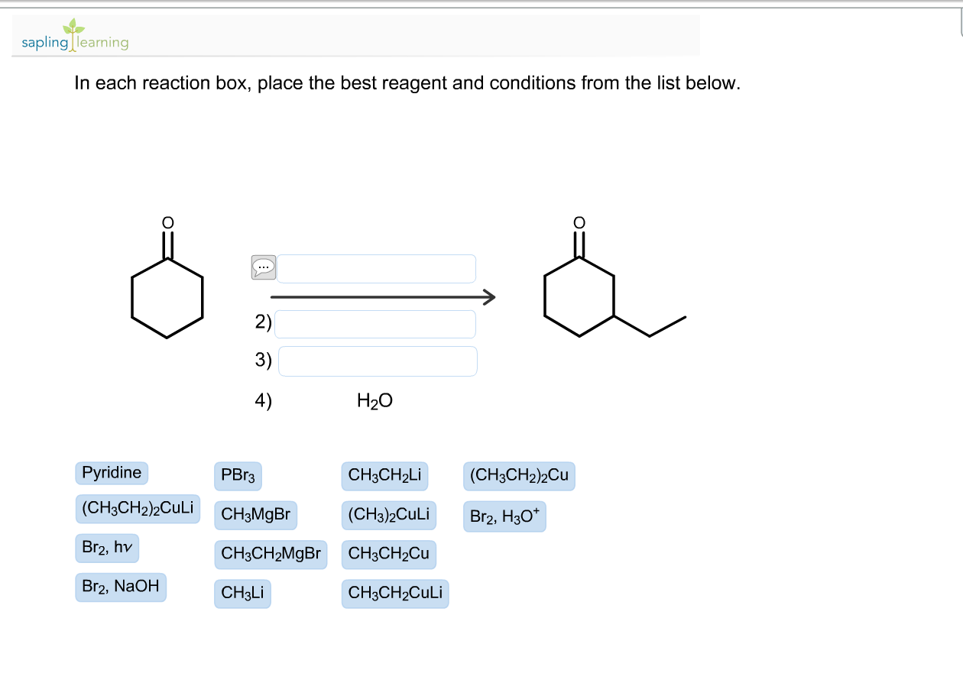Pick the (CH3CH2)2CuLi reagent
The image size is (963, 699).
pos(138,509)
